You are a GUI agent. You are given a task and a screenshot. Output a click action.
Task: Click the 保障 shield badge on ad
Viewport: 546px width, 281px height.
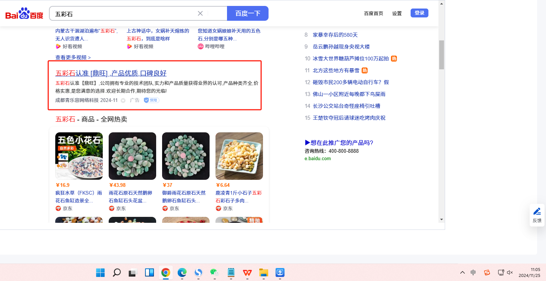151,100
